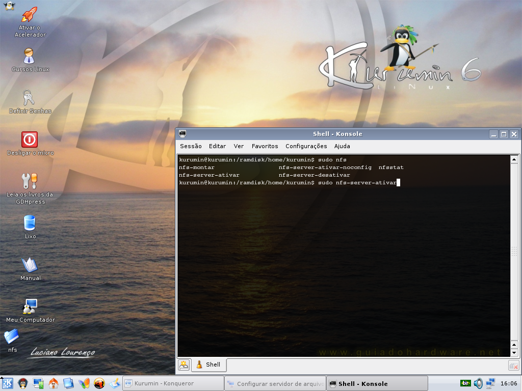Image resolution: width=522 pixels, height=391 pixels.
Task: Open the Home folder launcher in panel
Action: pyautogui.click(x=54, y=383)
